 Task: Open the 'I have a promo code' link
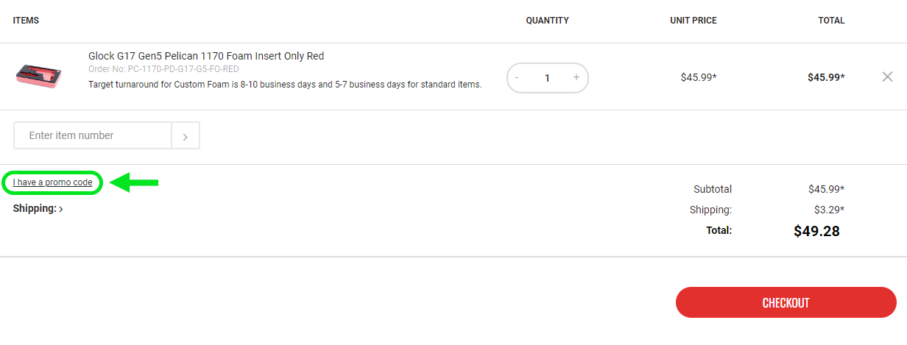(52, 182)
